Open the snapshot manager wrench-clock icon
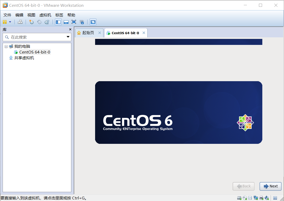The image size is (284, 201). tap(47, 22)
